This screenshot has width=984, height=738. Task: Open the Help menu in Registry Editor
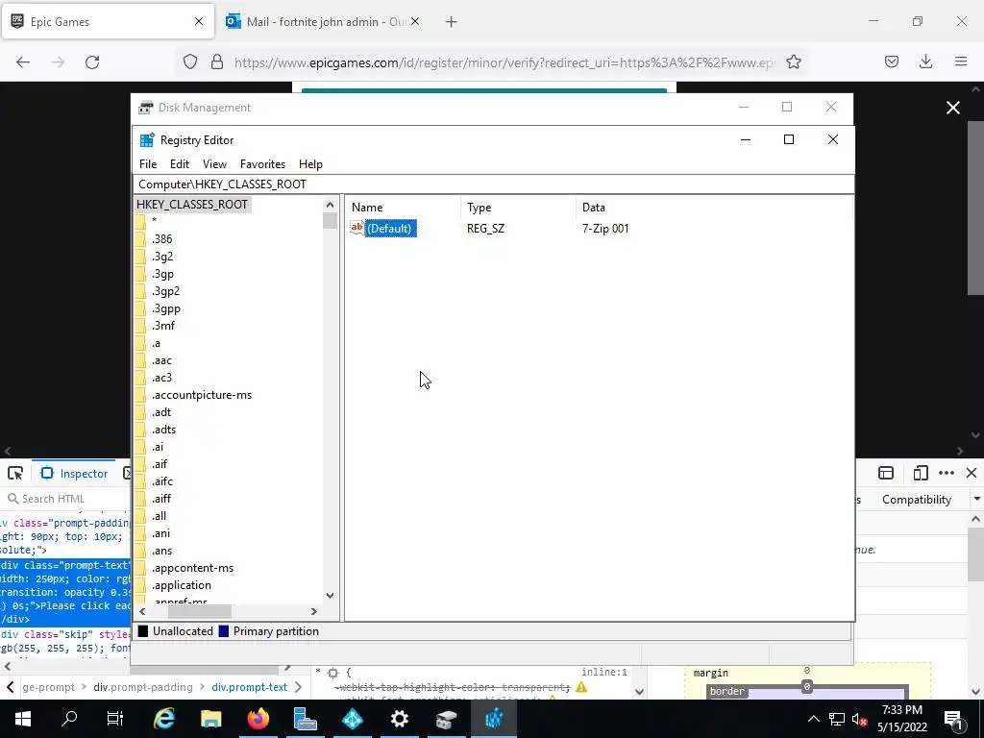[x=310, y=163]
